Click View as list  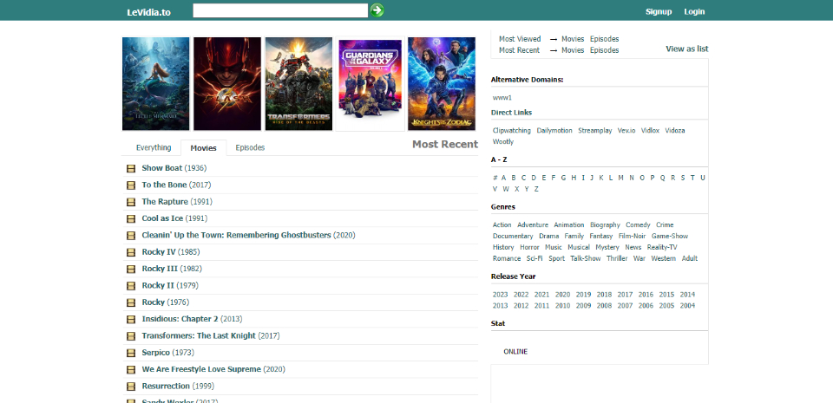coord(687,49)
